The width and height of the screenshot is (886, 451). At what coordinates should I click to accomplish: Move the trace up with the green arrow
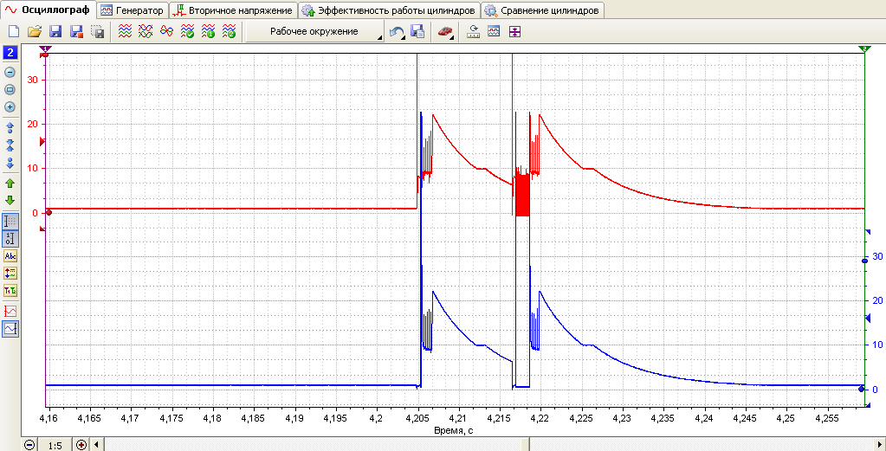(x=10, y=184)
